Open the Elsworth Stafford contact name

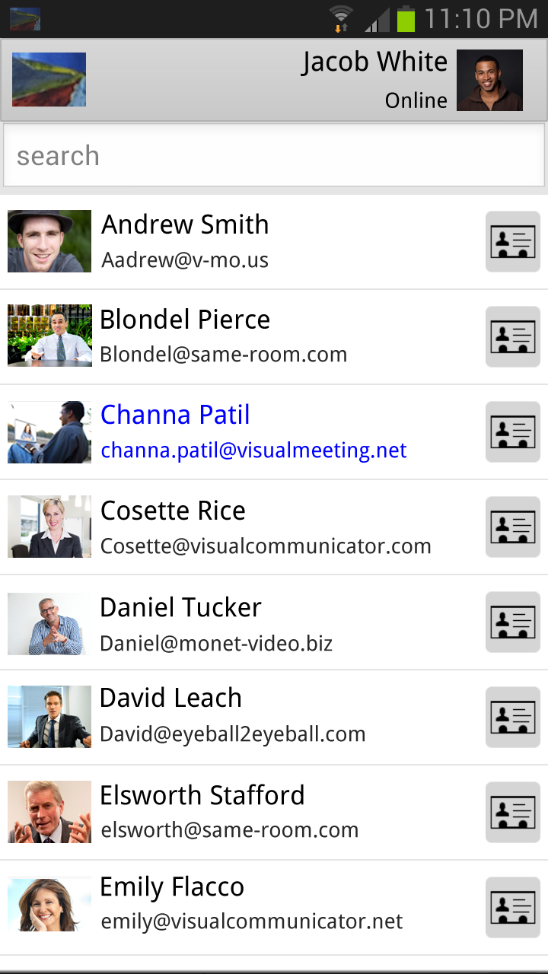(202, 795)
